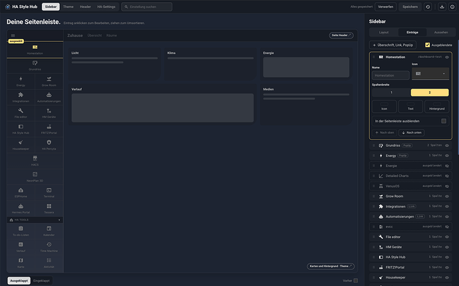Click the Verwerfen button
This screenshot has width=459, height=286.
(386, 7)
